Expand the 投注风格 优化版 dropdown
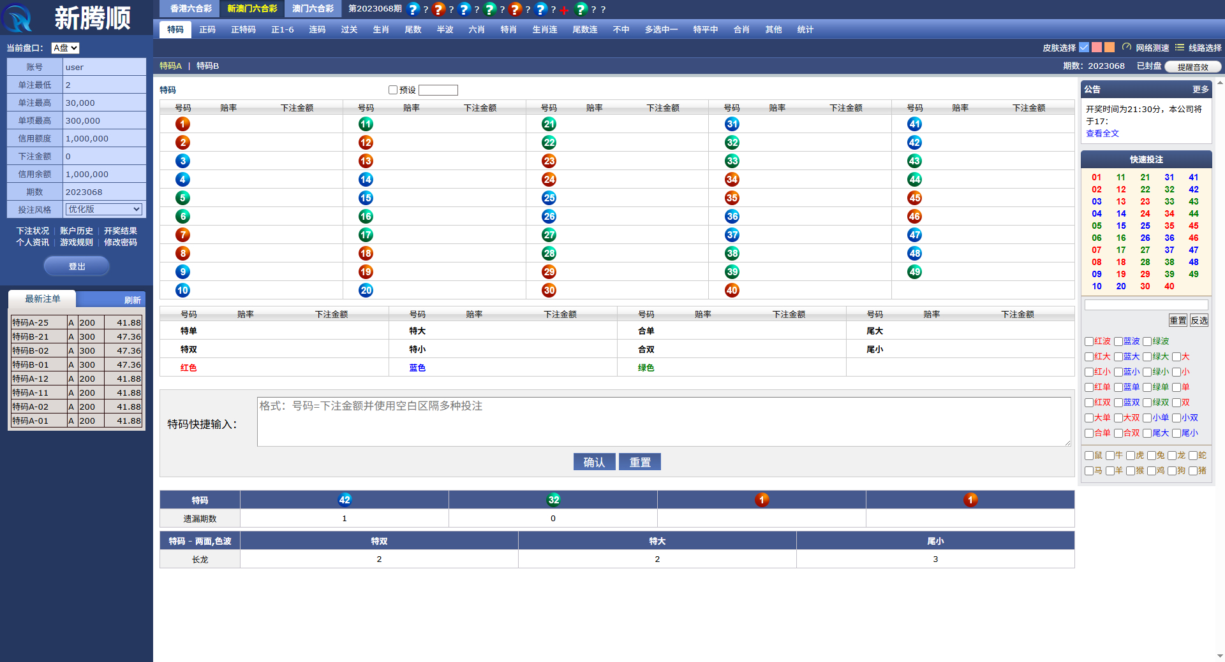This screenshot has height=662, width=1225. click(104, 210)
